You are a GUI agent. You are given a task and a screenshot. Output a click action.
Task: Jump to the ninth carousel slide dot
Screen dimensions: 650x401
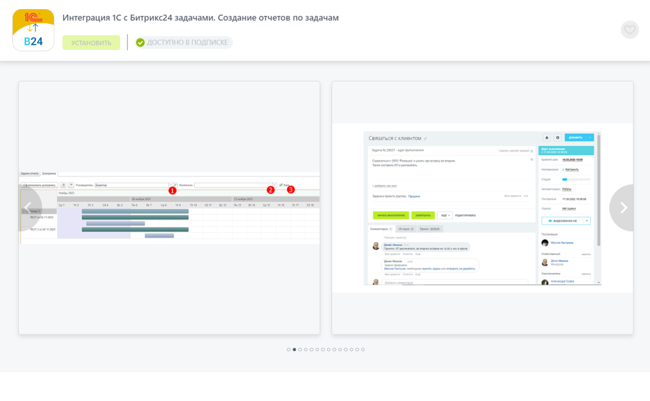[x=334, y=350]
